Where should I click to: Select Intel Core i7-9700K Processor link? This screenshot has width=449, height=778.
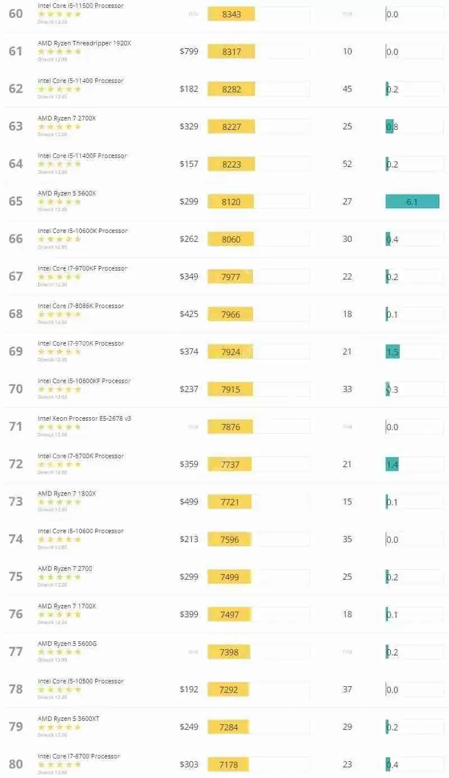pos(81,343)
